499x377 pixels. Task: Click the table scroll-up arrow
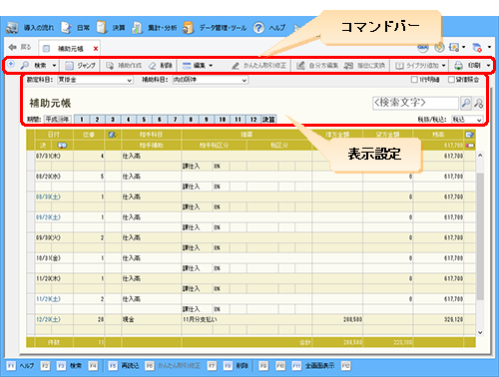click(x=480, y=156)
